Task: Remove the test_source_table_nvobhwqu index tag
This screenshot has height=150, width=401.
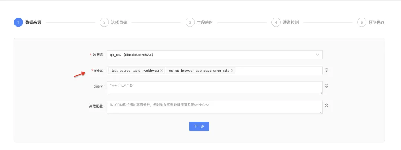Action: click(162, 71)
